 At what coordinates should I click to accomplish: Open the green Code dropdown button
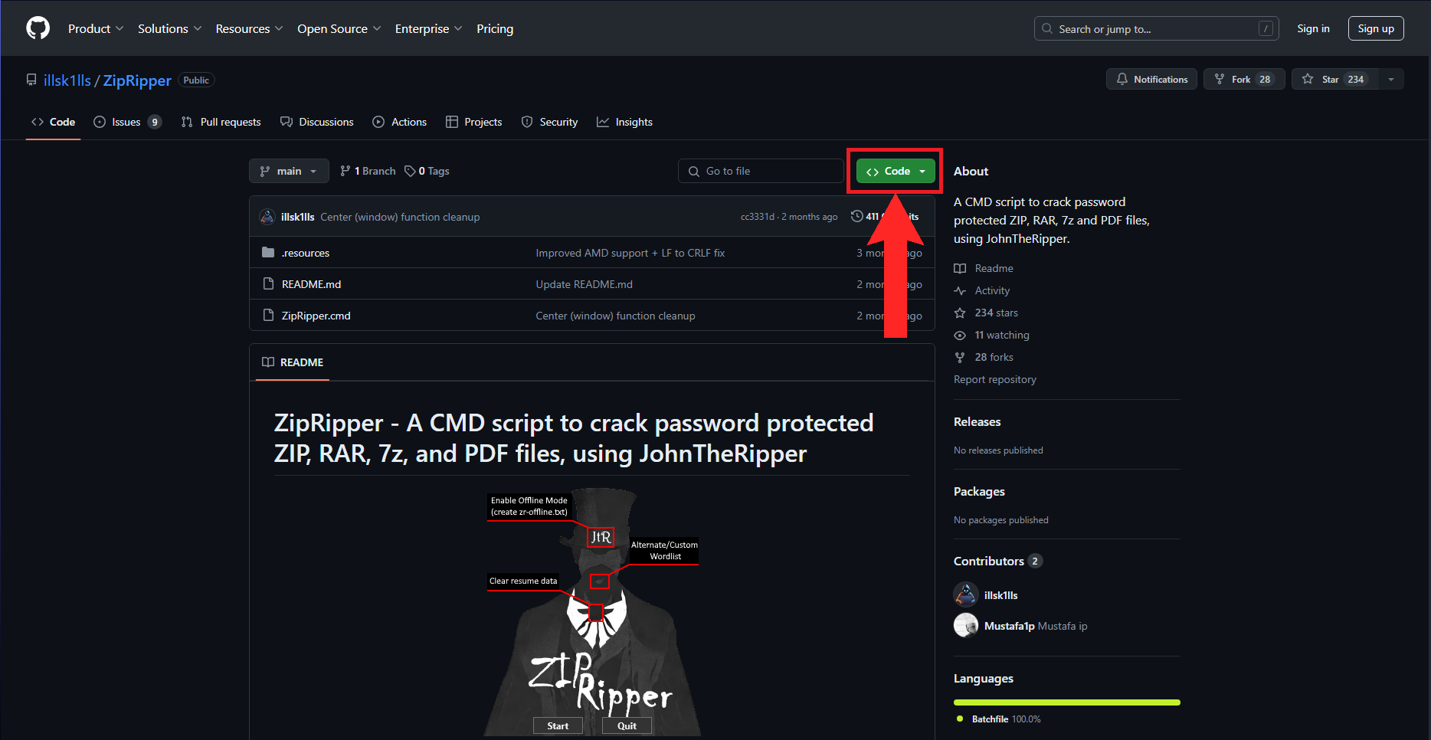tap(896, 171)
